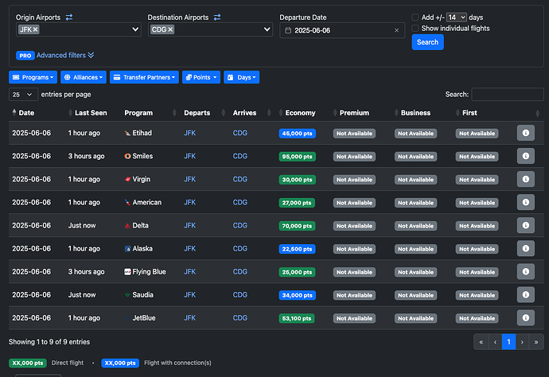Remove CDG tag from destination airports

[170, 29]
